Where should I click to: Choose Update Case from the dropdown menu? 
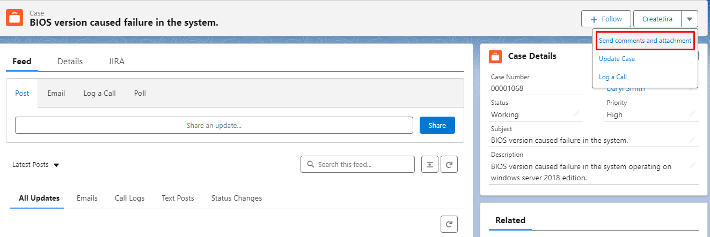(x=617, y=59)
